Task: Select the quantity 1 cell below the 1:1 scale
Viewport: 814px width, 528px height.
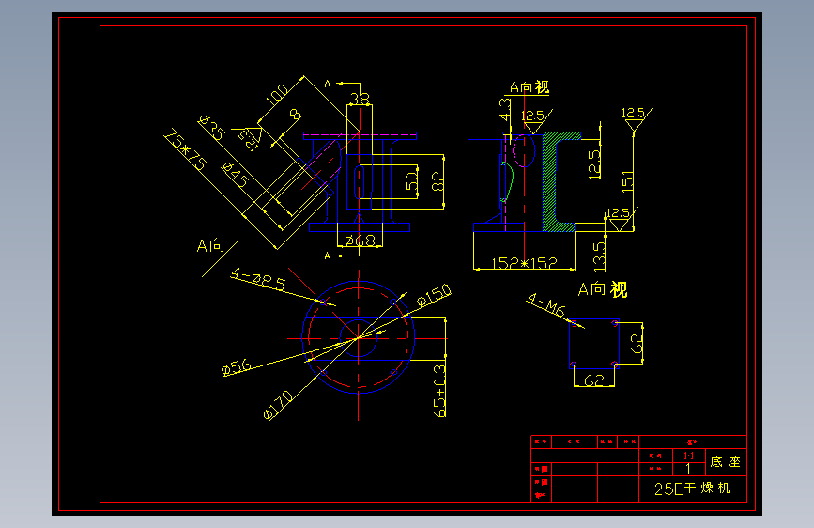Action: point(689,469)
